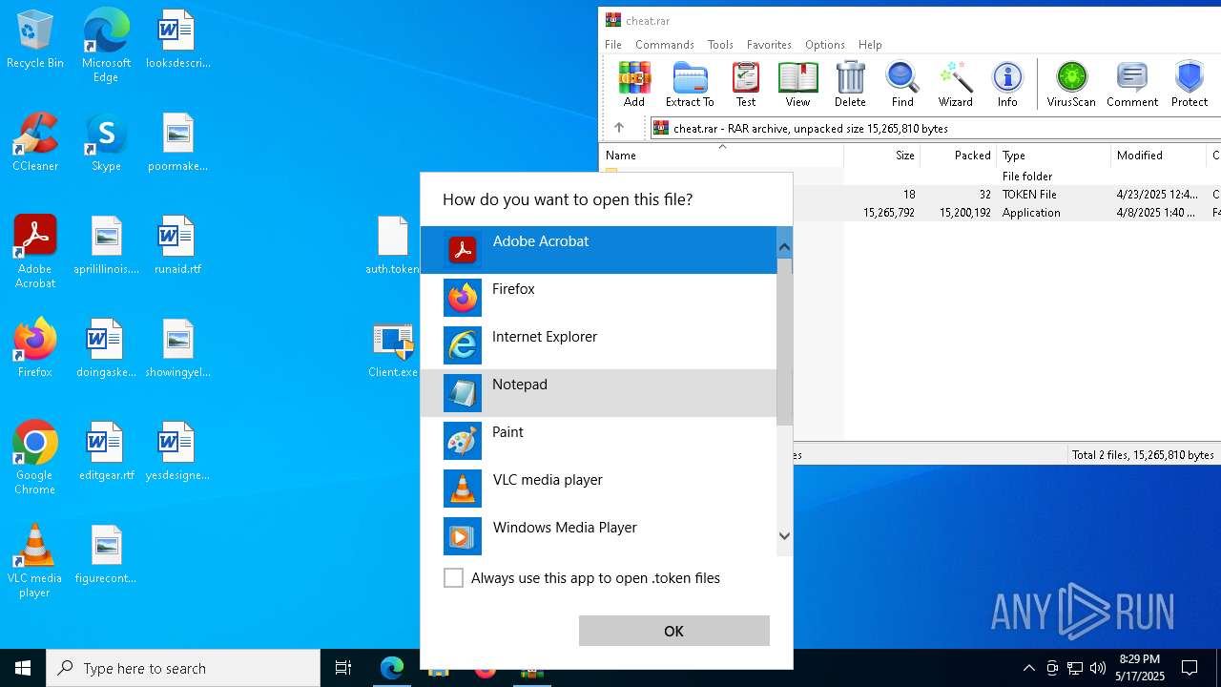Show archive Info in WinRAR
Screen dimensions: 1221x687
1007,84
